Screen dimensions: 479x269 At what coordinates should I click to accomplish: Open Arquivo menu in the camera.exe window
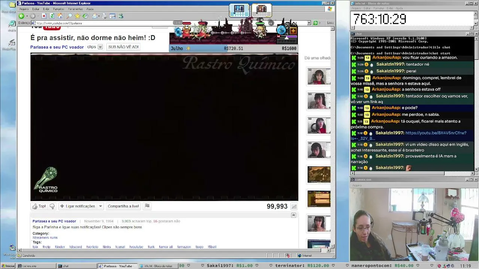357,185
